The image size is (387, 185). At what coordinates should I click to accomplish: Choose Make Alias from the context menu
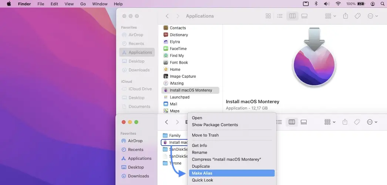click(202, 173)
